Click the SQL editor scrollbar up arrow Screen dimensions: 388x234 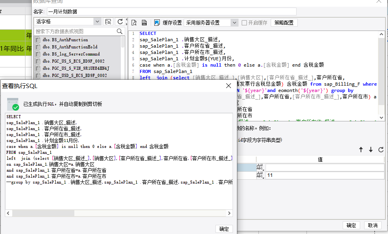[x=381, y=35]
